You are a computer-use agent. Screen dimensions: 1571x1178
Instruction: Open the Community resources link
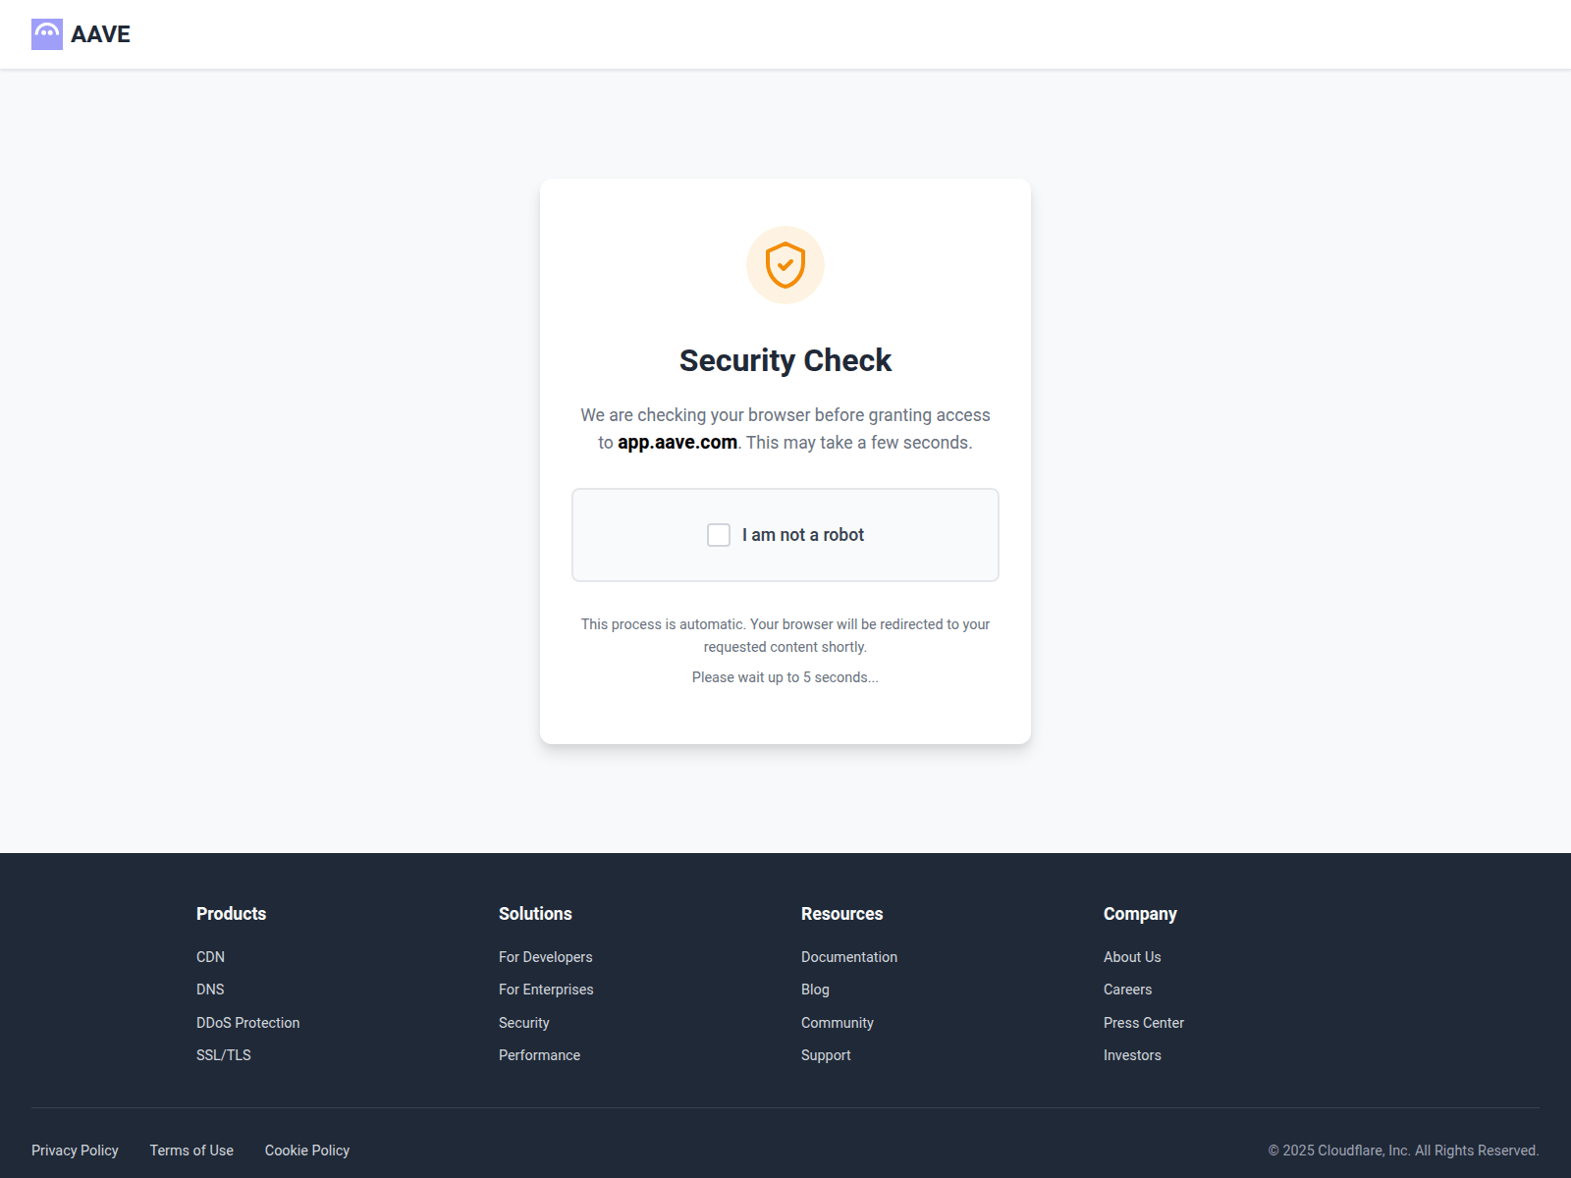pos(838,1023)
